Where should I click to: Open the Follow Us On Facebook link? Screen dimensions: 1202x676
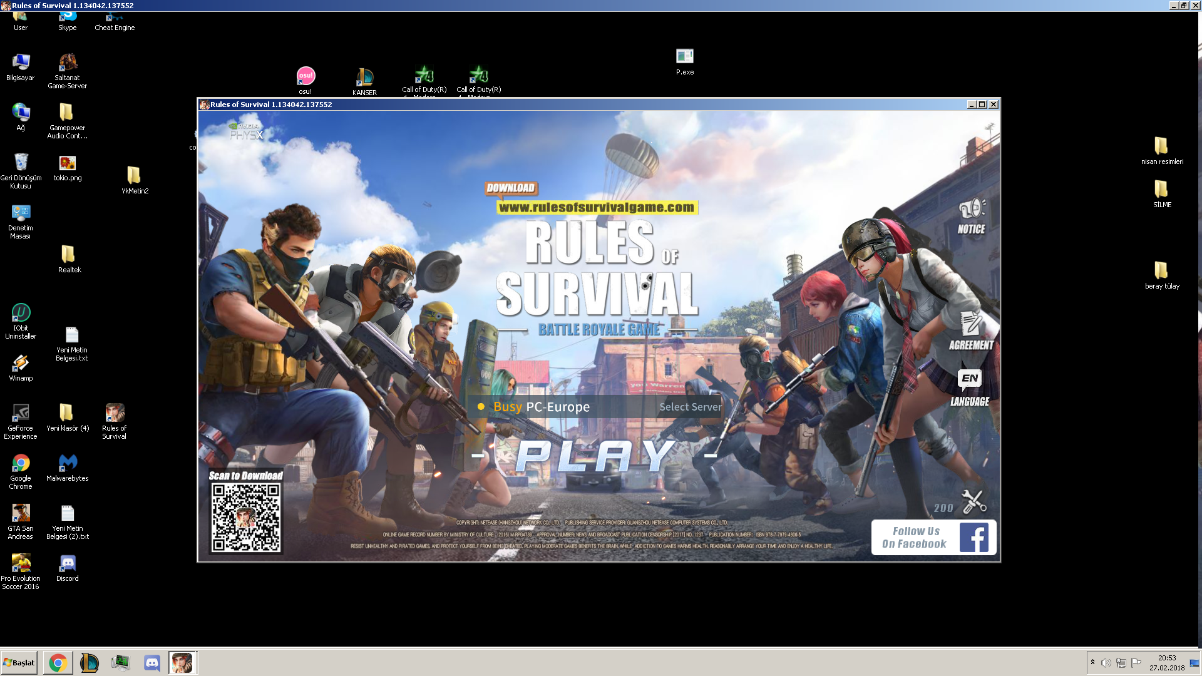[933, 537]
